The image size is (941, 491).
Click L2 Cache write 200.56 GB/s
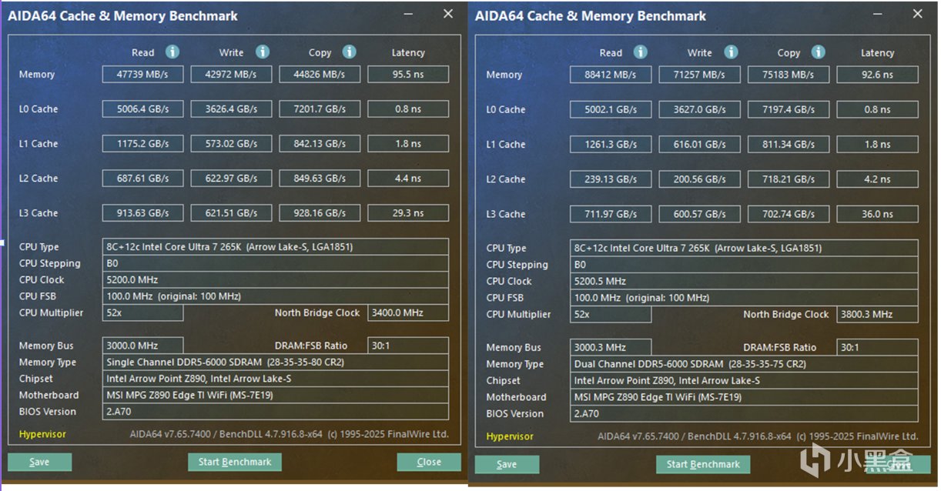point(699,179)
